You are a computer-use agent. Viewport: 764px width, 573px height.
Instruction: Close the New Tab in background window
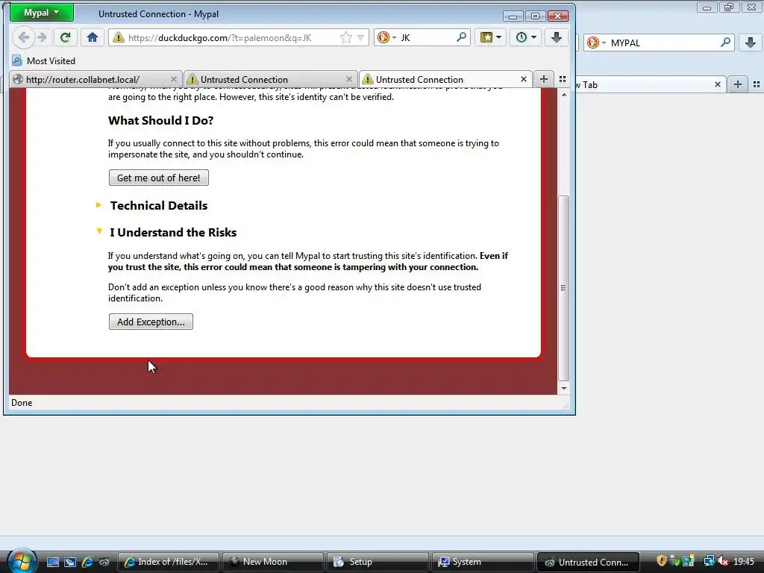(718, 84)
